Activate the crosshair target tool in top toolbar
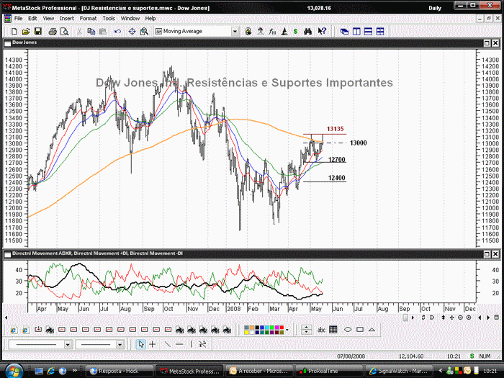 pyautogui.click(x=132, y=32)
